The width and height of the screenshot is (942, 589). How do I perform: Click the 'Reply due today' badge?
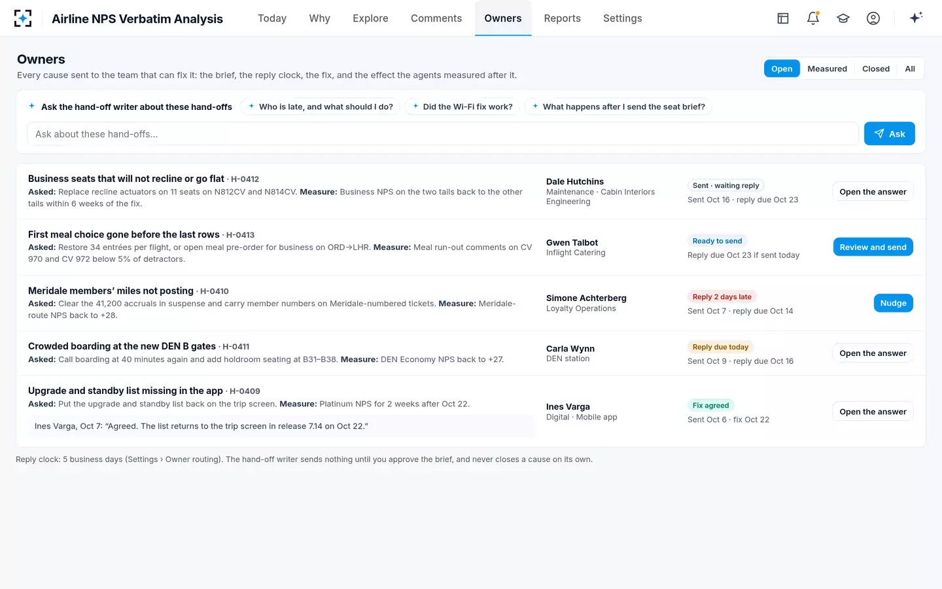coord(720,347)
